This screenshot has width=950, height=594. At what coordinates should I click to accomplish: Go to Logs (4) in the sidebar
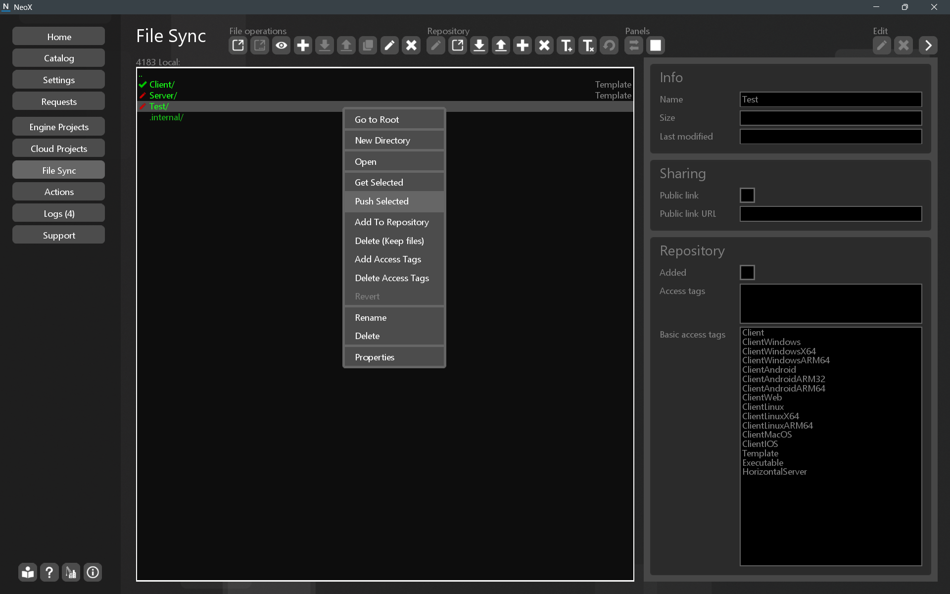point(59,214)
